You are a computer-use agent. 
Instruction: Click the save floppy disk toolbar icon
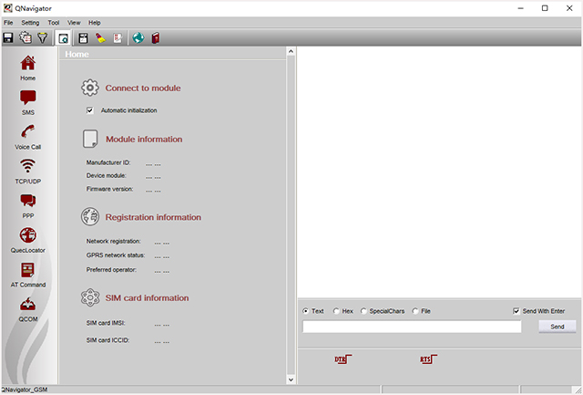[x=8, y=38]
